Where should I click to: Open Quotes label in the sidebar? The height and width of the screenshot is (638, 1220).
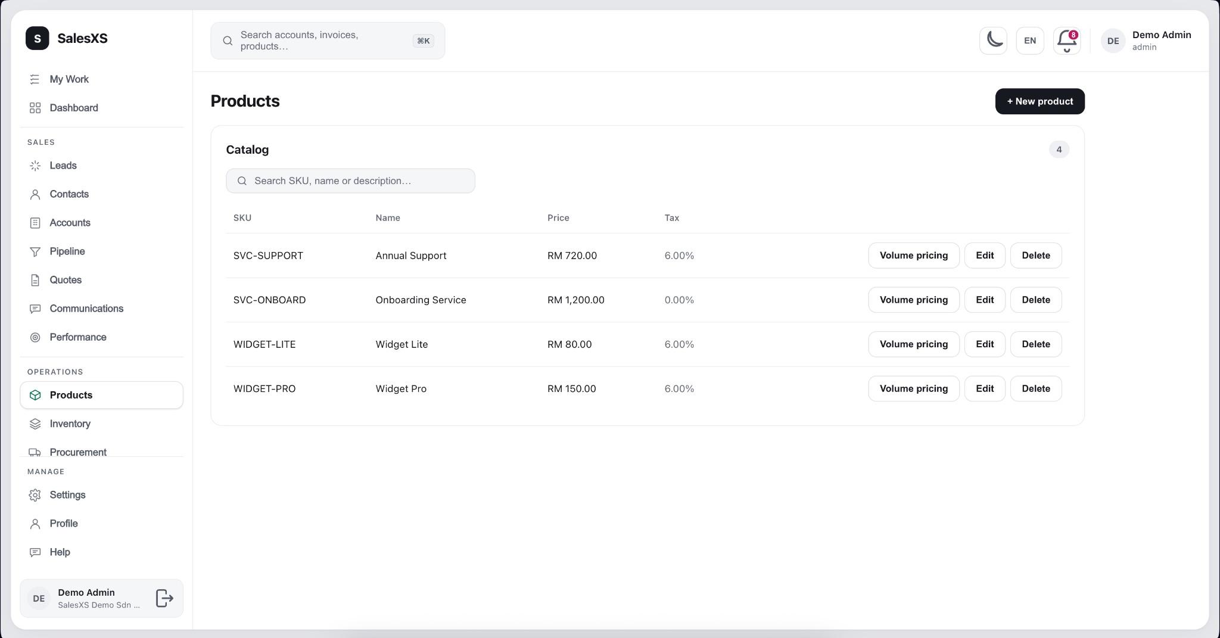click(x=66, y=280)
